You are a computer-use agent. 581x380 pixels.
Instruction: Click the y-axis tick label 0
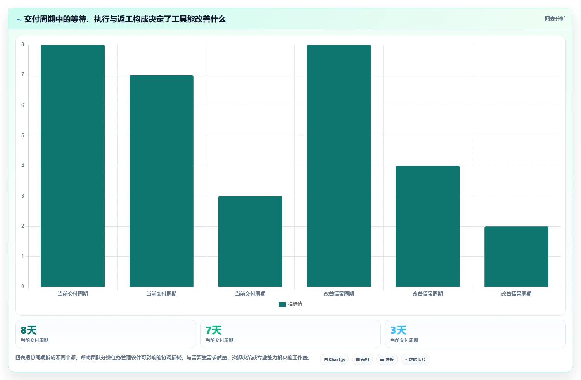[22, 287]
